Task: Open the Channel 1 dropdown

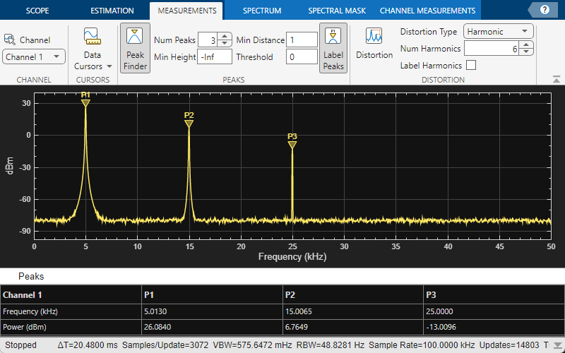Action: [34, 56]
